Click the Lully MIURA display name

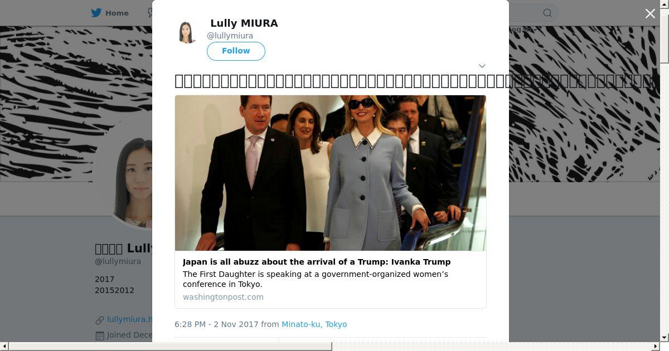point(244,23)
